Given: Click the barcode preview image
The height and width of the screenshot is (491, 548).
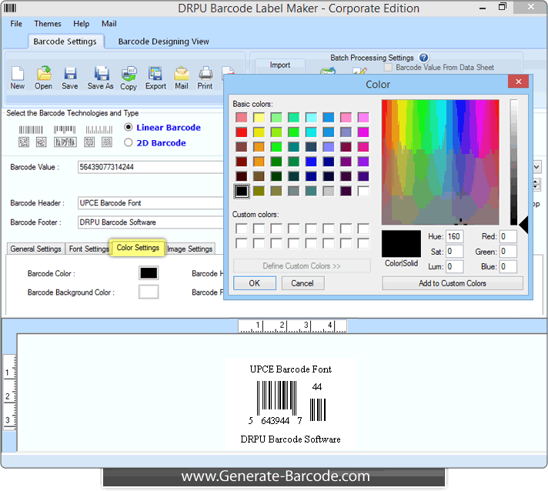Looking at the screenshot, I should tap(291, 404).
